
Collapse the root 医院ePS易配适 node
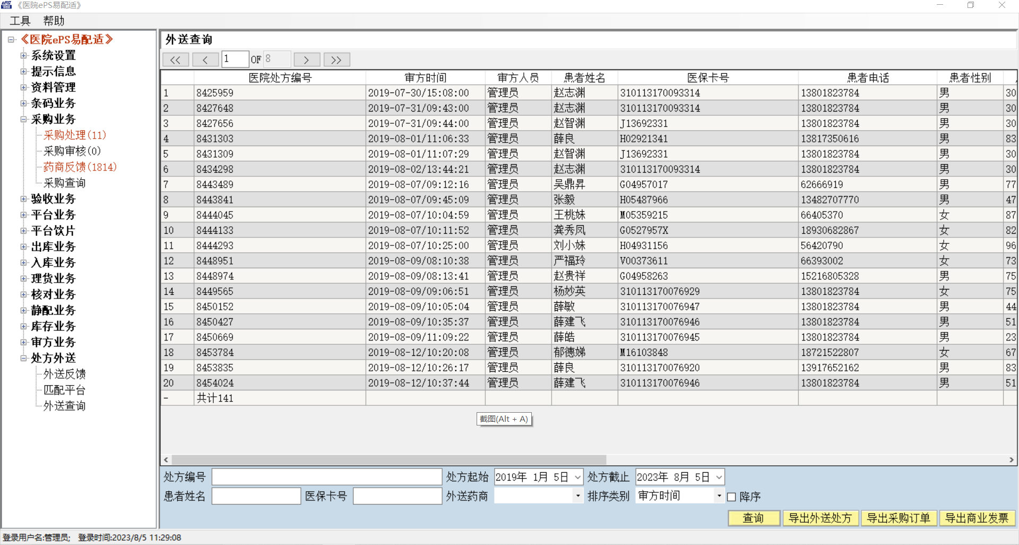tap(11, 39)
